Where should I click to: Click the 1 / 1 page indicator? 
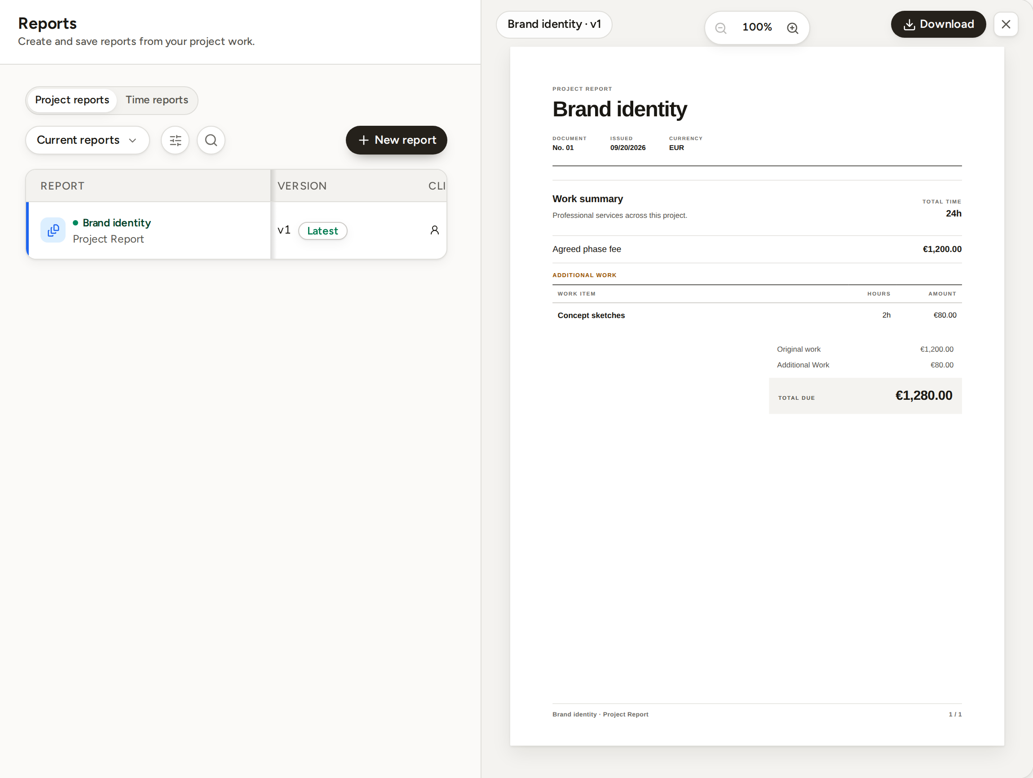point(955,714)
